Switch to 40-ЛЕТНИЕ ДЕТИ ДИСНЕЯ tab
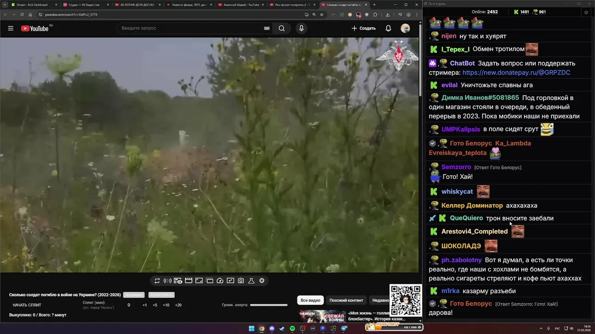Screen dimensions: 595x334 click(137, 5)
